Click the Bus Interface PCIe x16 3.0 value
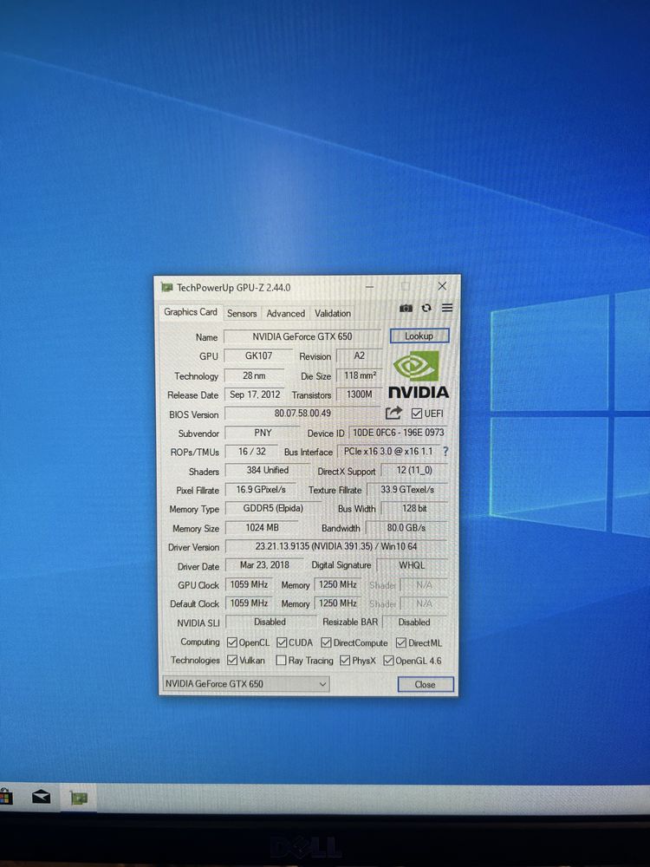650x867 pixels. click(388, 451)
